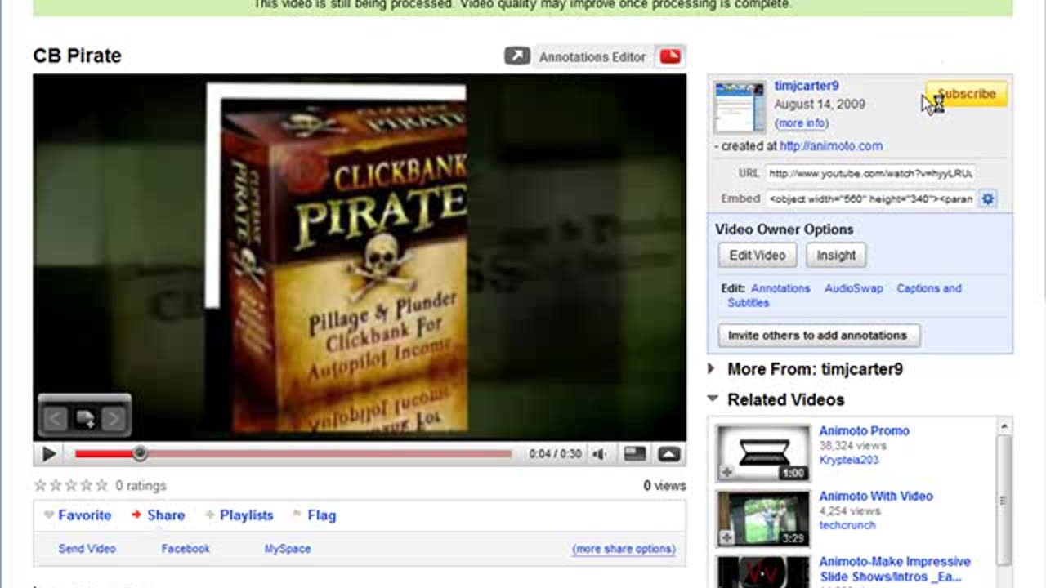
Task: Click the Send Video link
Action: click(87, 549)
